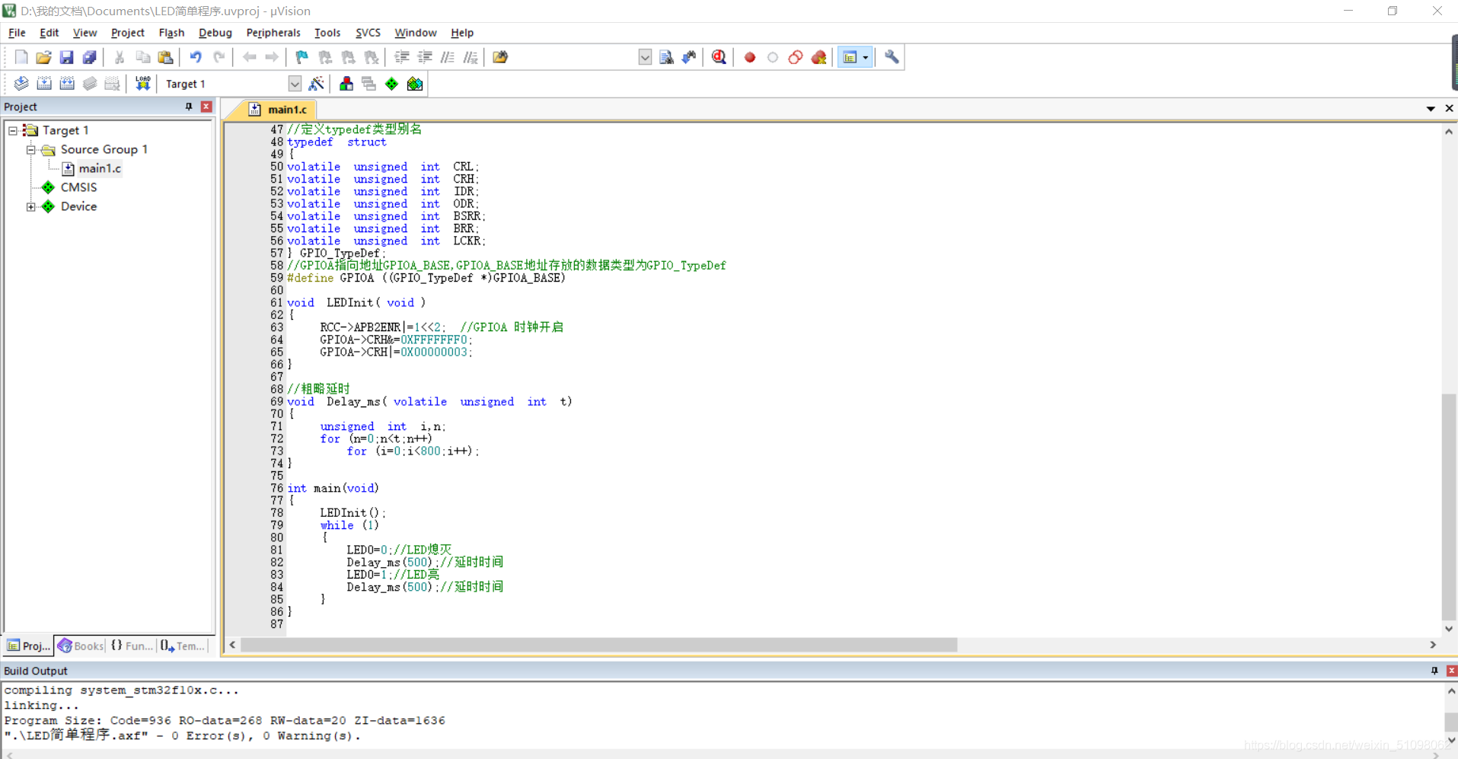Select the main1.c editor tab
Image resolution: width=1458 pixels, height=759 pixels.
tap(278, 110)
